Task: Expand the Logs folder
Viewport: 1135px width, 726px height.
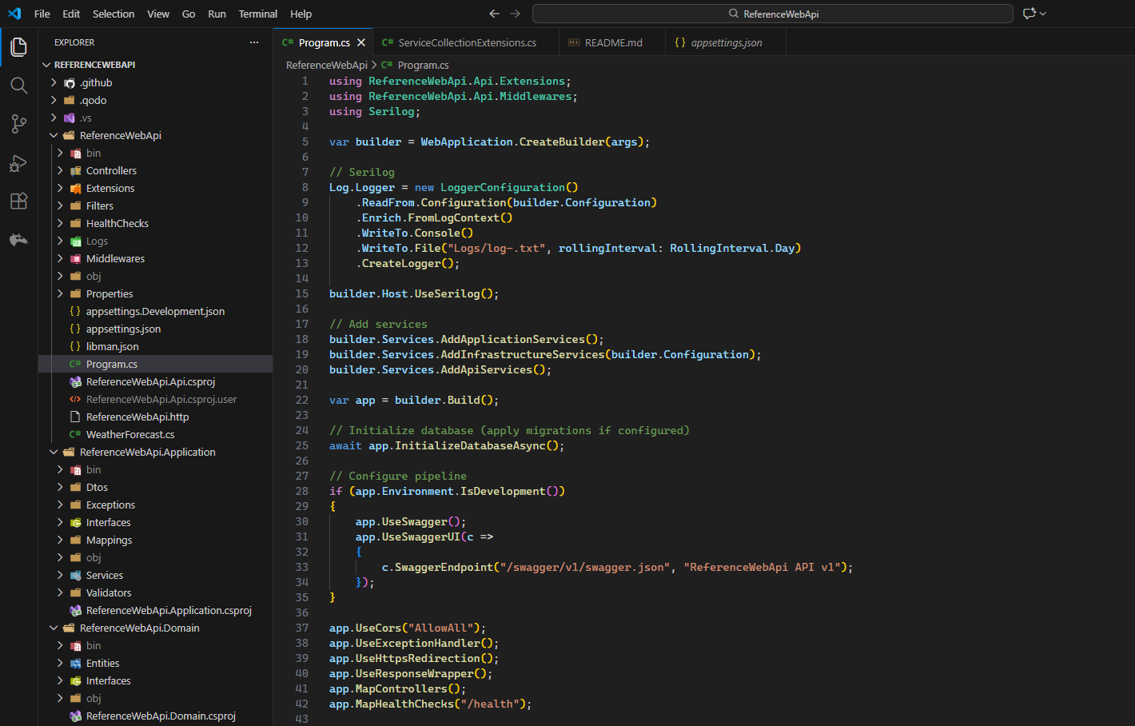Action: 156,241
